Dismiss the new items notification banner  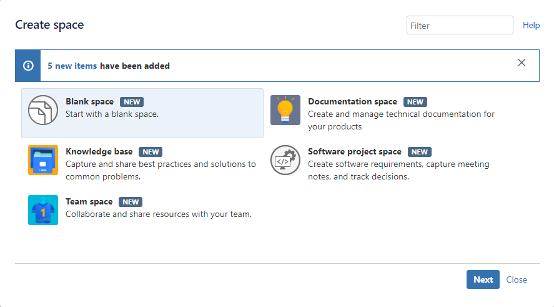522,63
